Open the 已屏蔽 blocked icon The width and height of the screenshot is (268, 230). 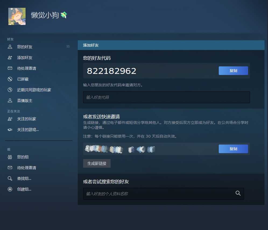[10, 79]
